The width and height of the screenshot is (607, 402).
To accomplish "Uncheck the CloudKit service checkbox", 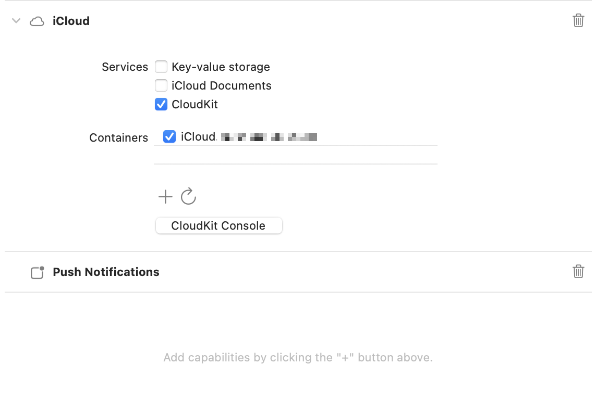I will pos(162,104).
